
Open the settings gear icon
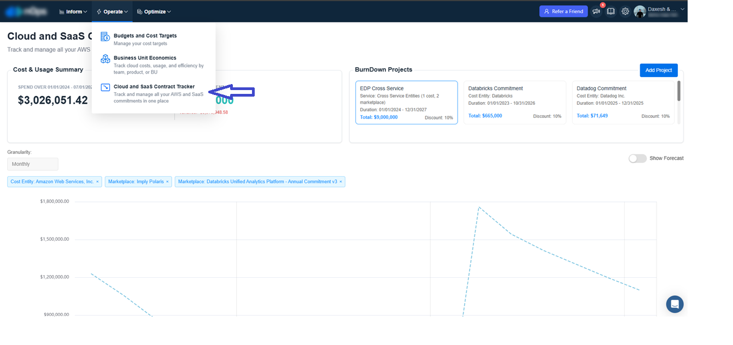point(625,11)
